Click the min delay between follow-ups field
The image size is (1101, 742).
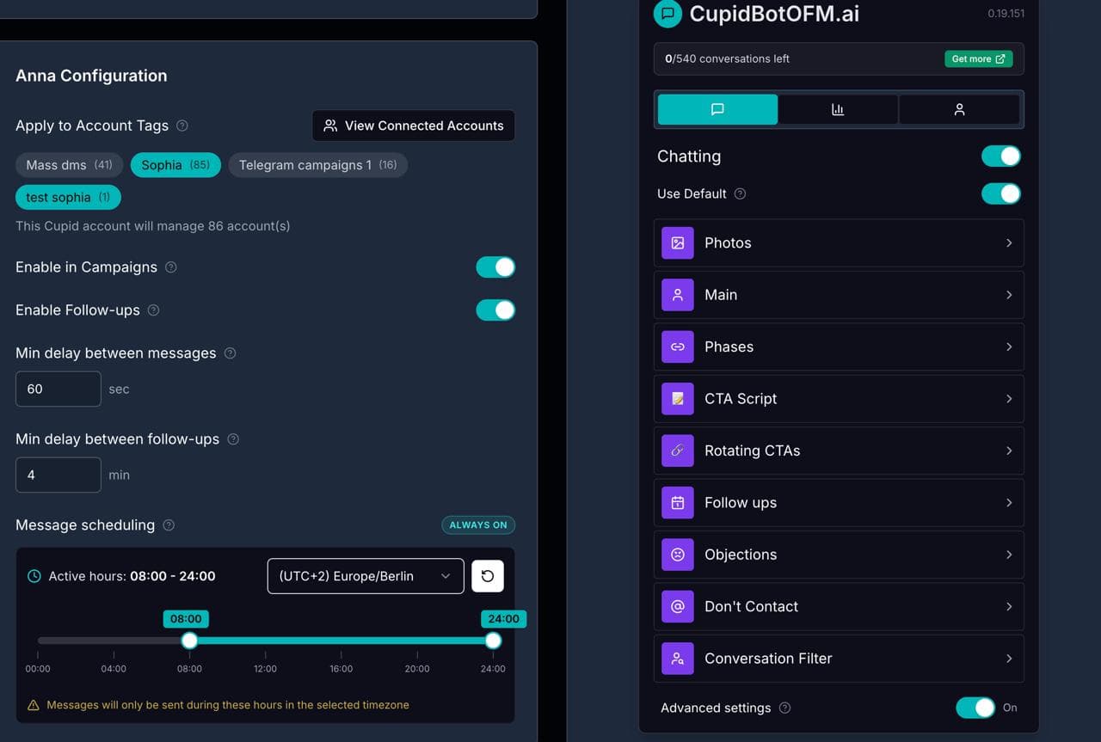click(x=58, y=475)
